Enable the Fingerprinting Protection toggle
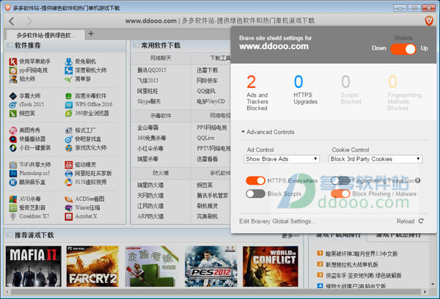 [x=340, y=180]
